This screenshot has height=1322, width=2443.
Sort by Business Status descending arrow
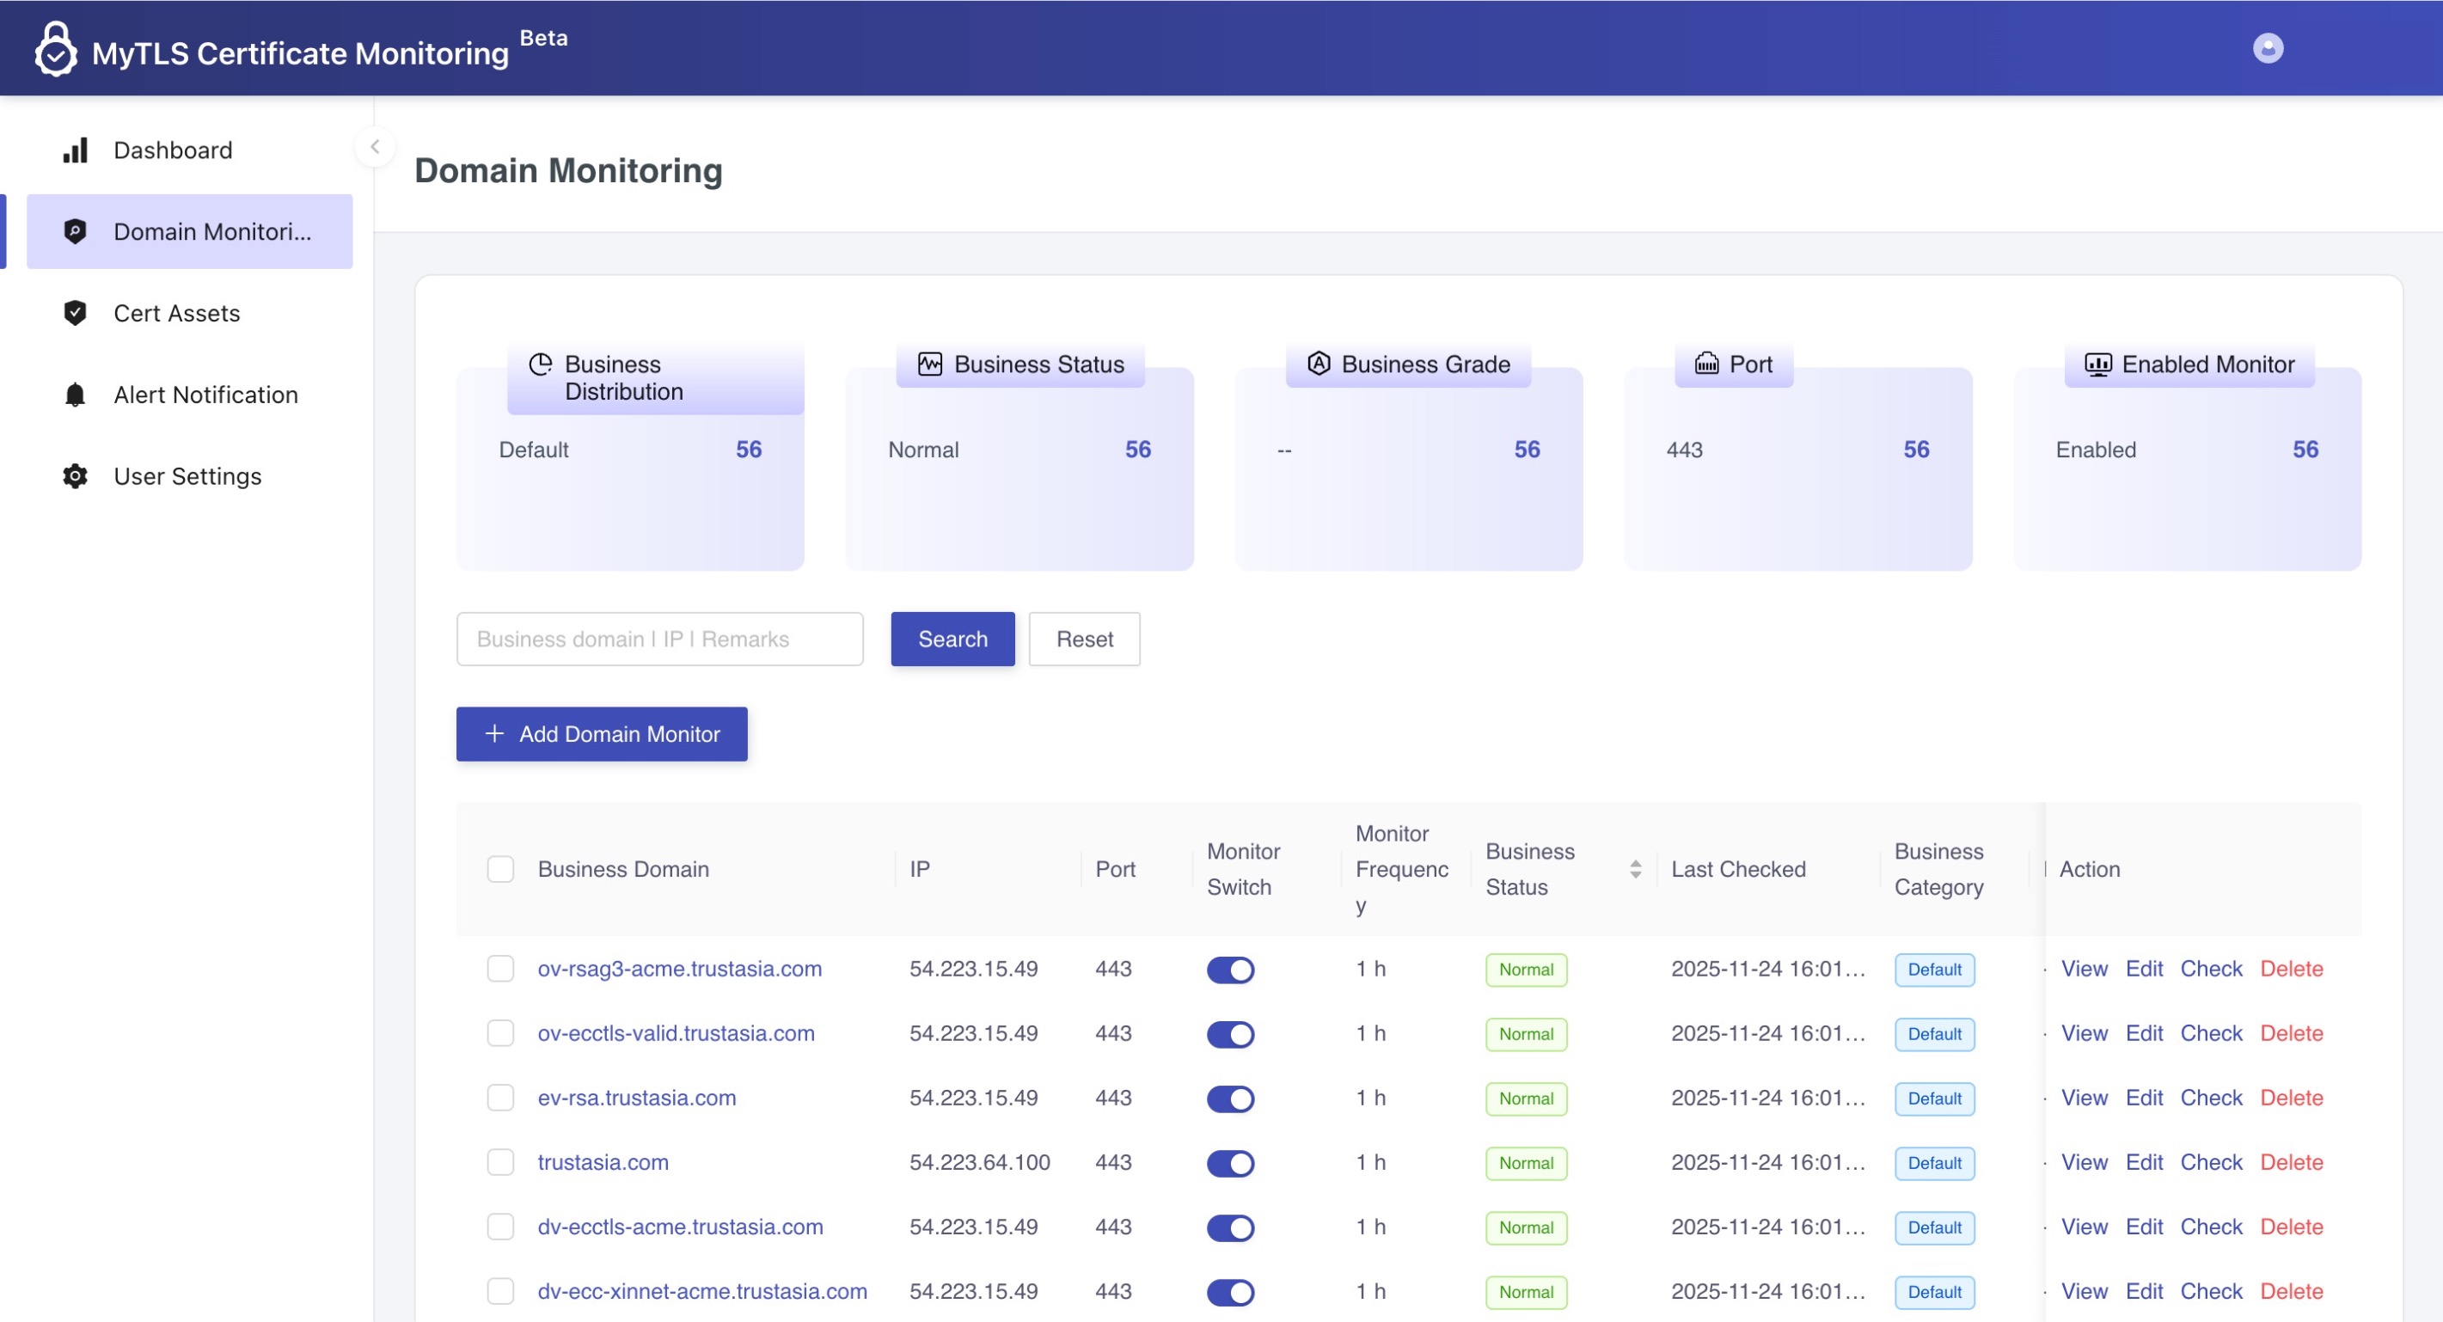pyautogui.click(x=1635, y=874)
